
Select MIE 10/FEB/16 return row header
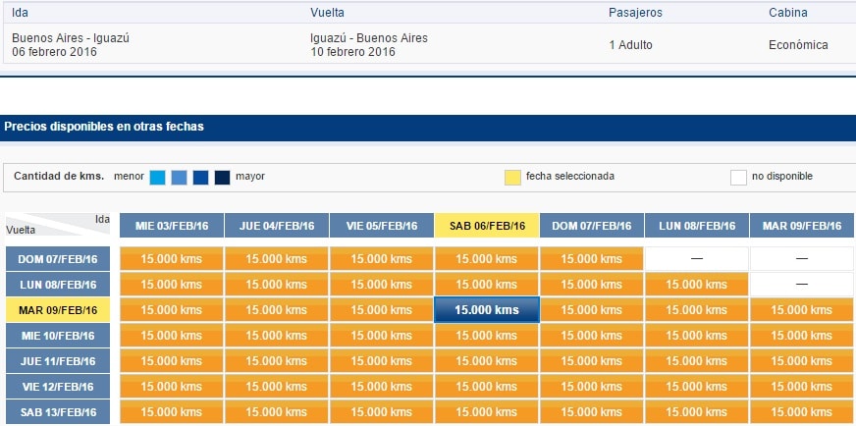(x=58, y=336)
